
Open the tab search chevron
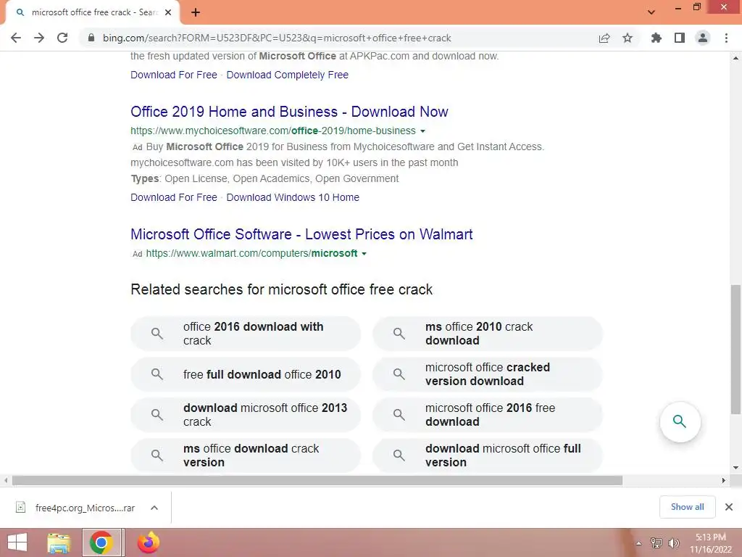651,12
